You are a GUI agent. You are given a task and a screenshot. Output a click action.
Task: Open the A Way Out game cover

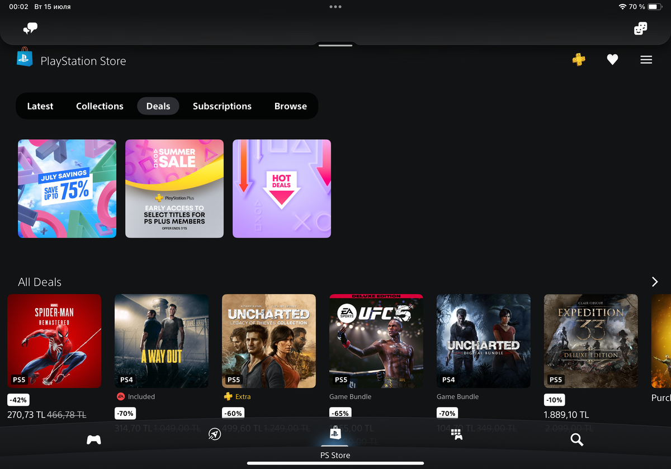coord(162,341)
